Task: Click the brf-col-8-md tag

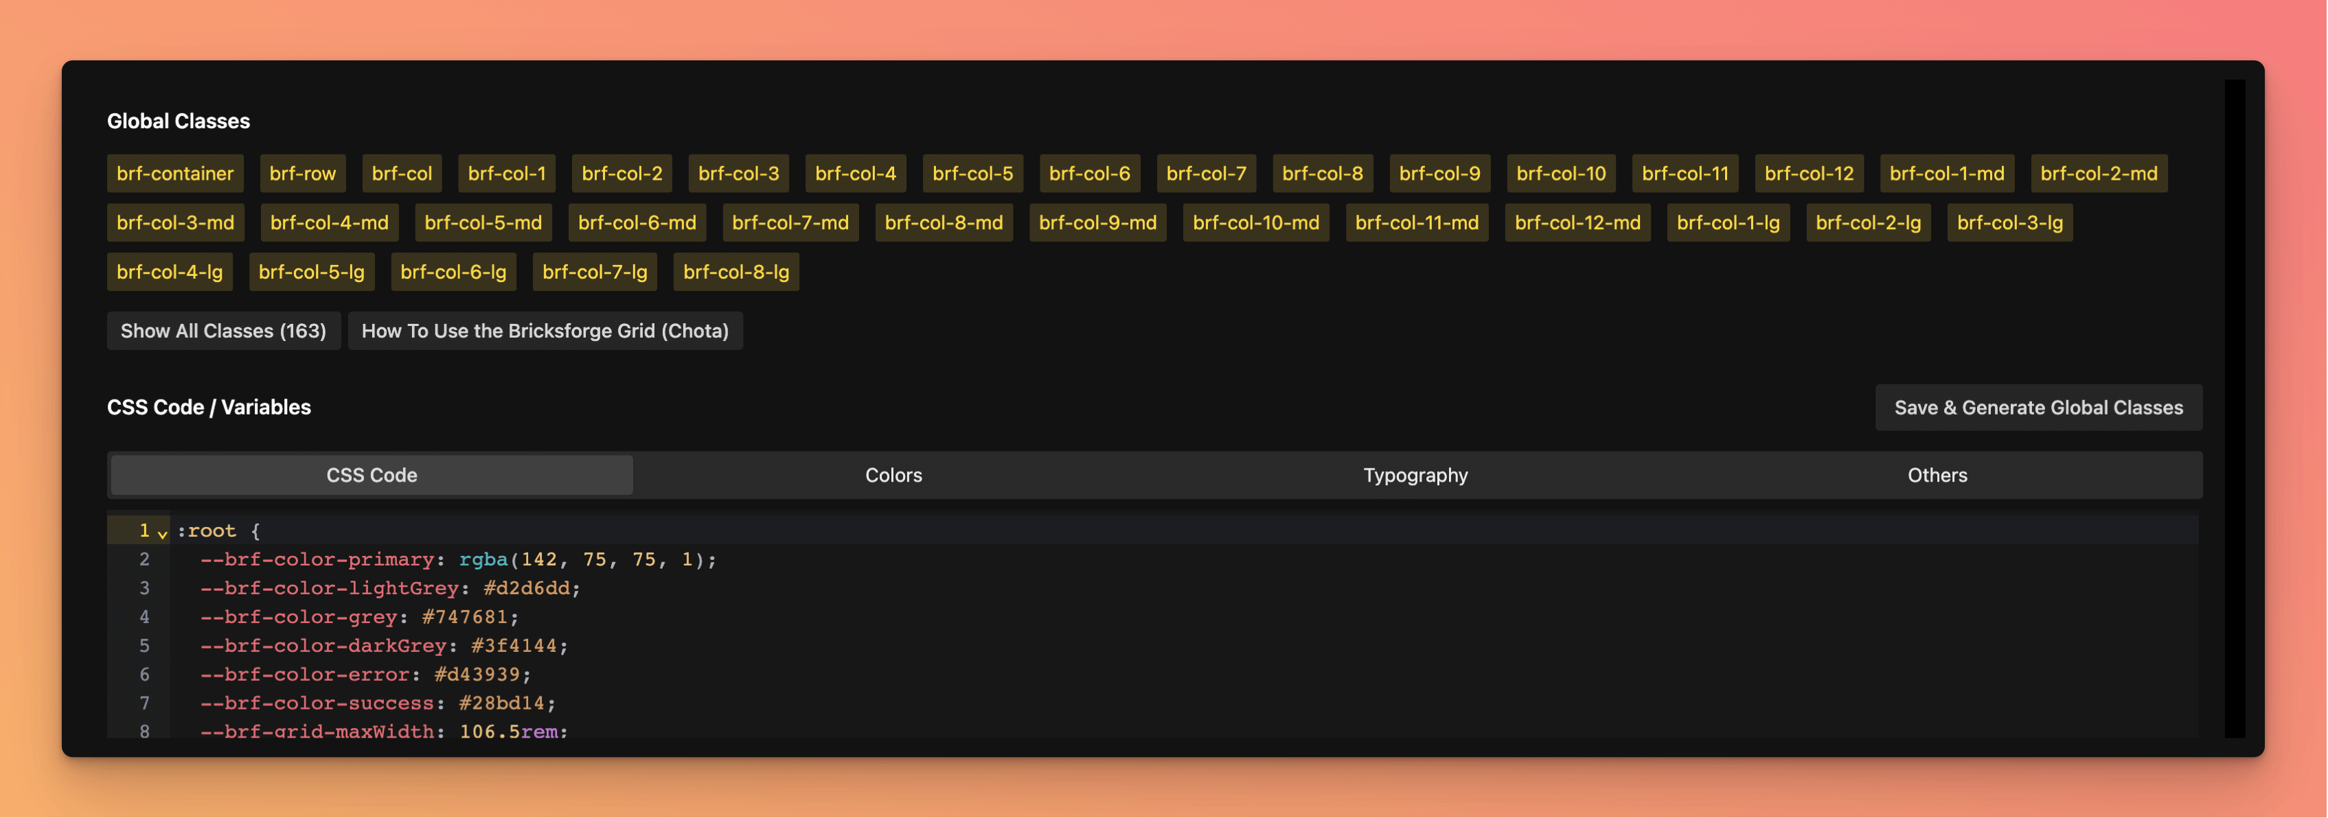Action: [944, 222]
